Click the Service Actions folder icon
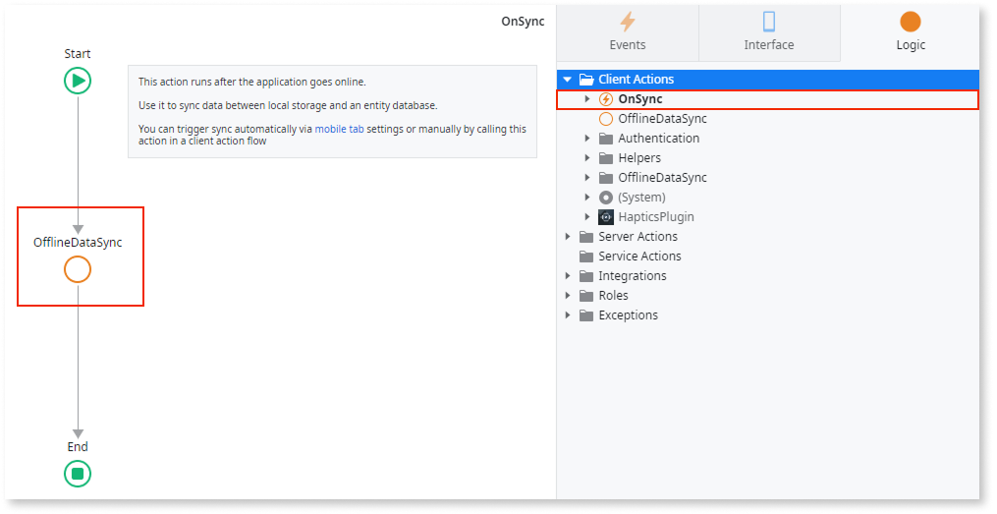Image resolution: width=997 pixels, height=514 pixels. 586,257
